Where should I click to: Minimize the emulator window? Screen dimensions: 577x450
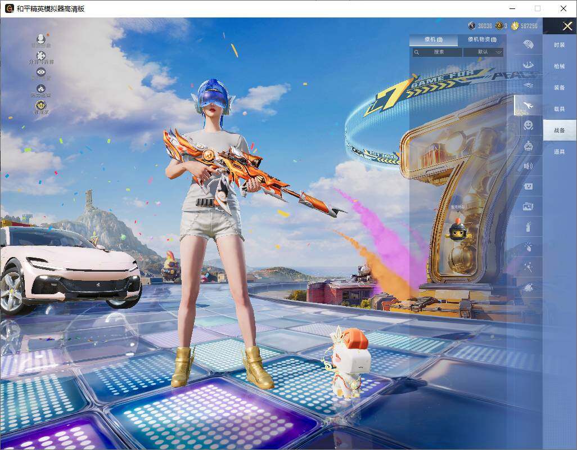coord(512,8)
